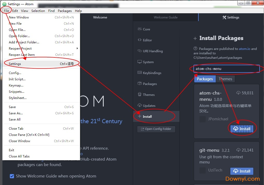Open the Keybindings section
The width and height of the screenshot is (264, 185).
pyautogui.click(x=152, y=73)
